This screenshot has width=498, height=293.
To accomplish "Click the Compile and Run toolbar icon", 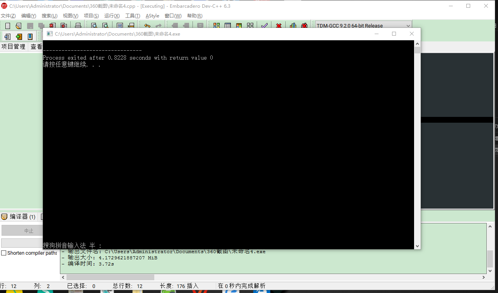I will (239, 26).
